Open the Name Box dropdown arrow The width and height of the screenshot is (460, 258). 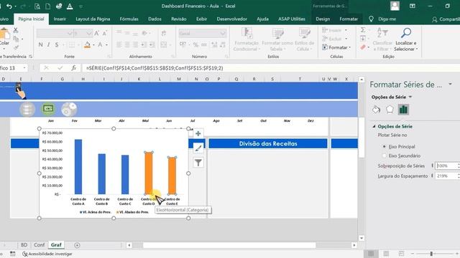click(24, 68)
